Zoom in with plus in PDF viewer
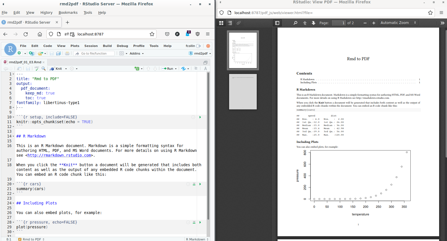447x241 pixels. [374, 23]
